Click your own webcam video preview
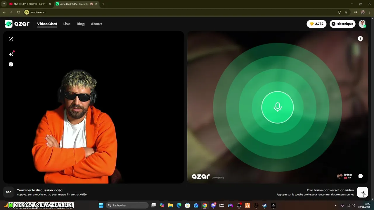The width and height of the screenshot is (374, 210). (93, 107)
